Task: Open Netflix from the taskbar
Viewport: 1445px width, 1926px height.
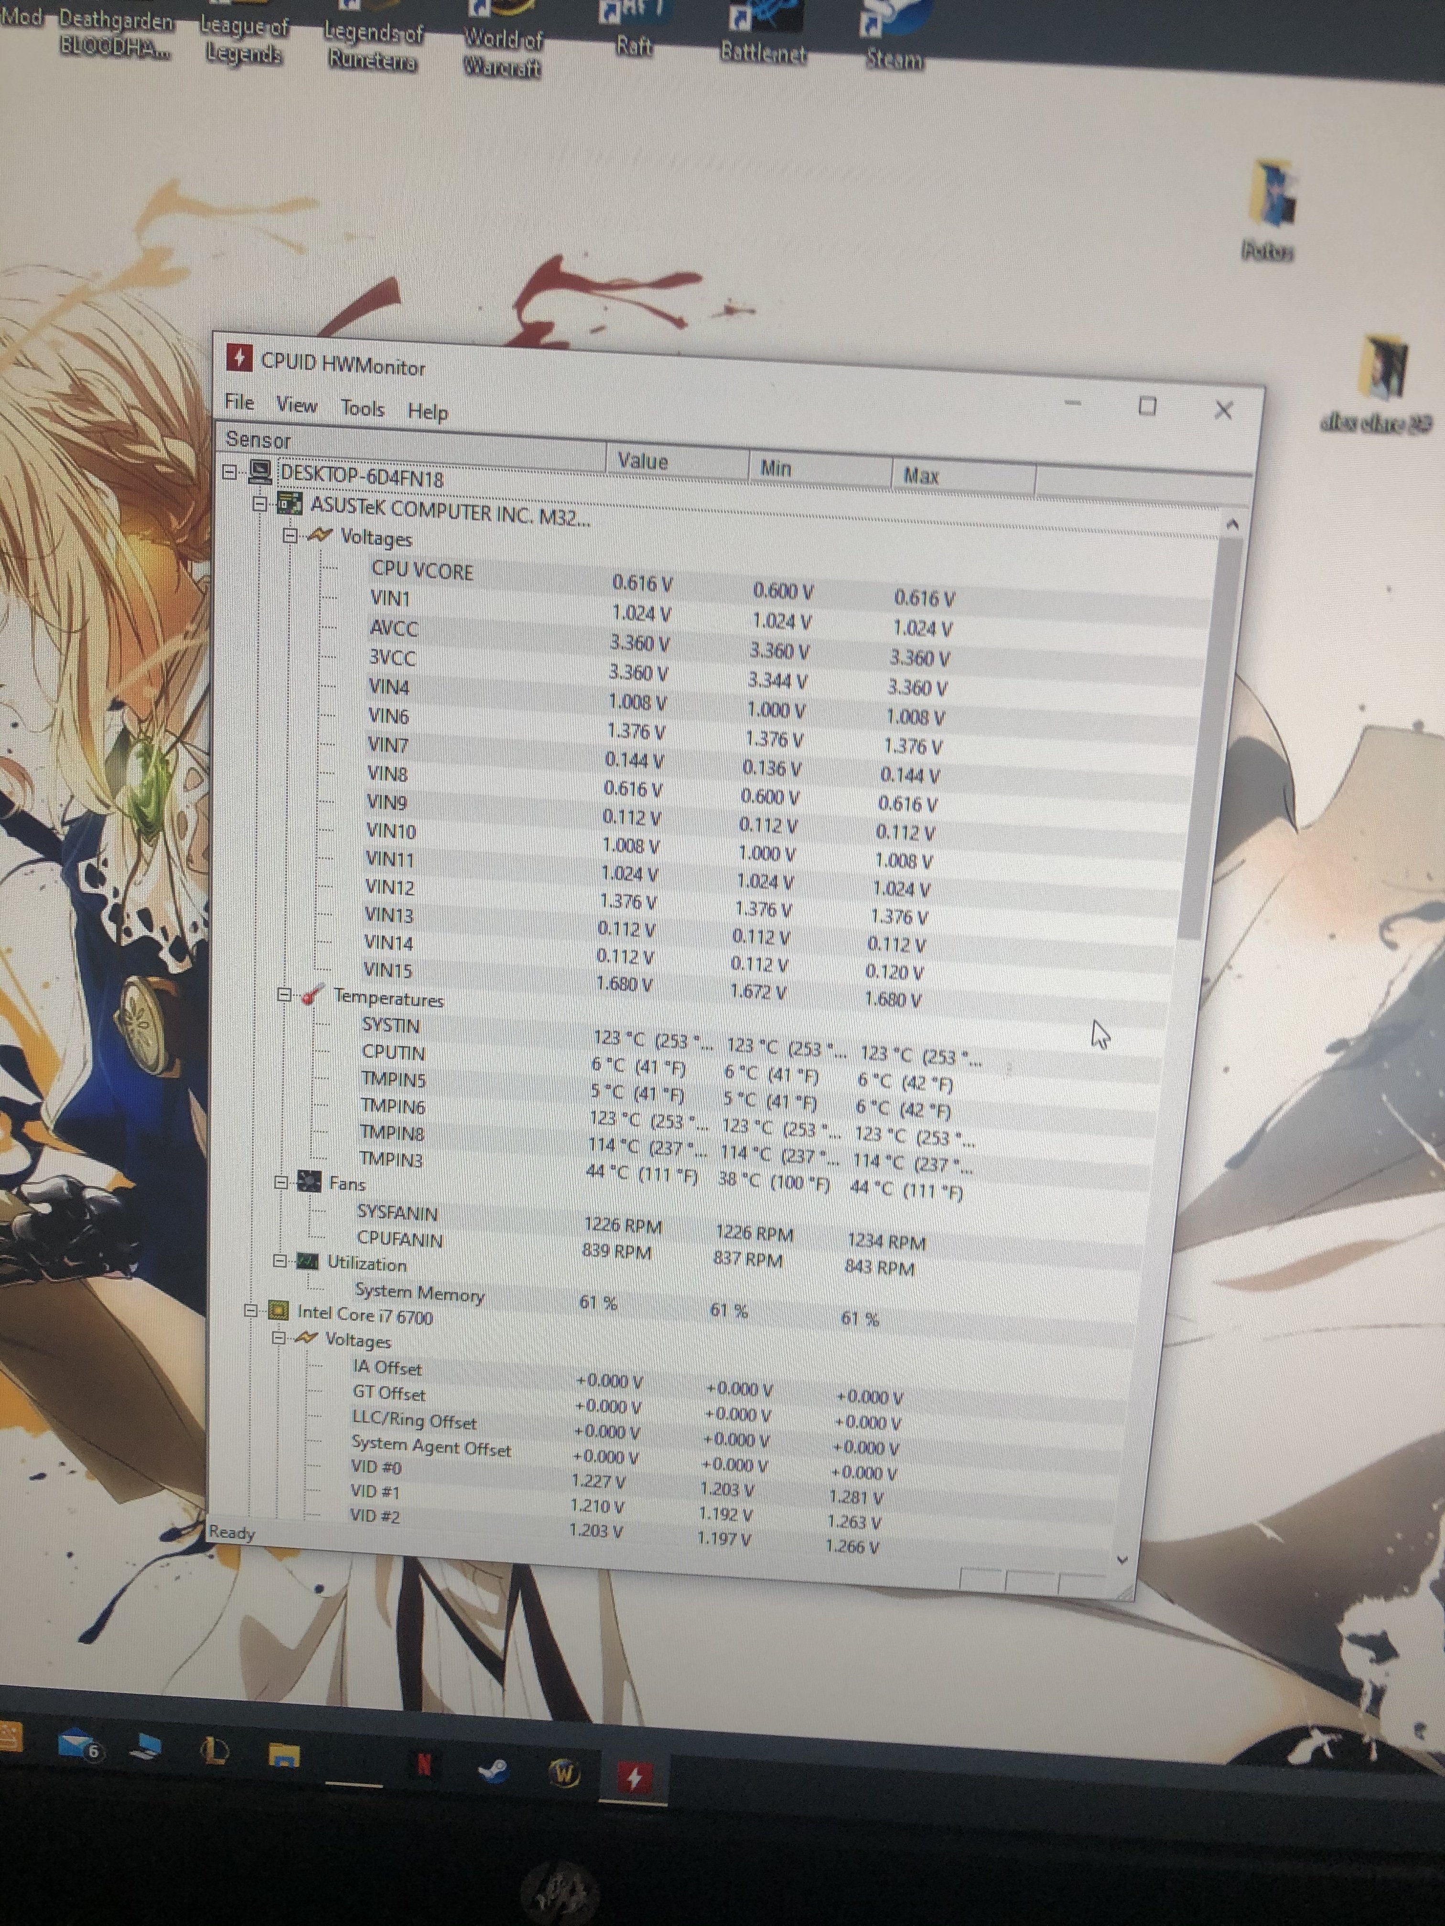Action: pyautogui.click(x=424, y=1764)
